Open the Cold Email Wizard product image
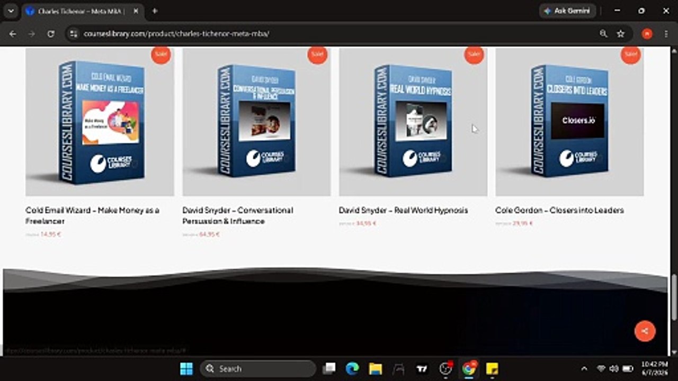Screen dimensions: 678x381 [x=100, y=122]
